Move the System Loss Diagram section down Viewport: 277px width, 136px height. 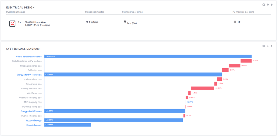tap(268, 46)
